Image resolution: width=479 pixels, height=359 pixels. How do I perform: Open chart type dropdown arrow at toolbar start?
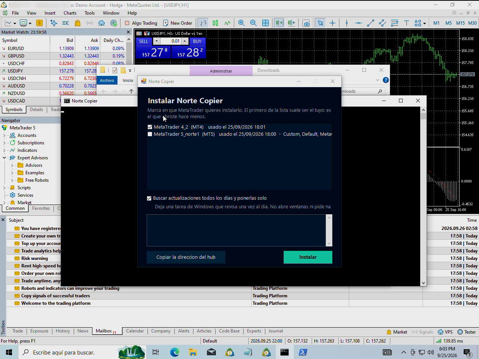pos(15,23)
